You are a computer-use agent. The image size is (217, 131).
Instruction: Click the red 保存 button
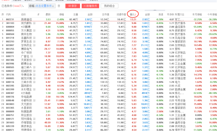[x=73, y=6]
